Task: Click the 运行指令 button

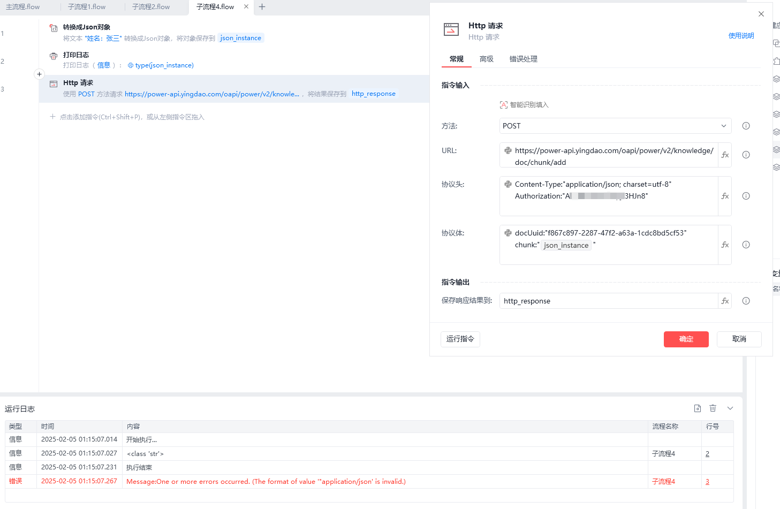Action: tap(460, 339)
